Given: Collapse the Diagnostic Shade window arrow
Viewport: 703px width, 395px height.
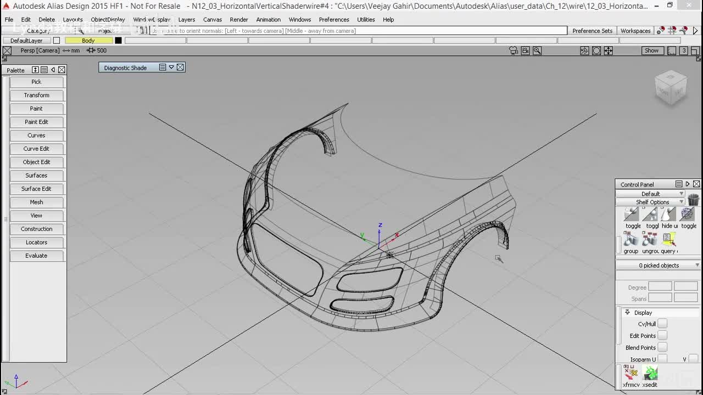Looking at the screenshot, I should pos(171,67).
